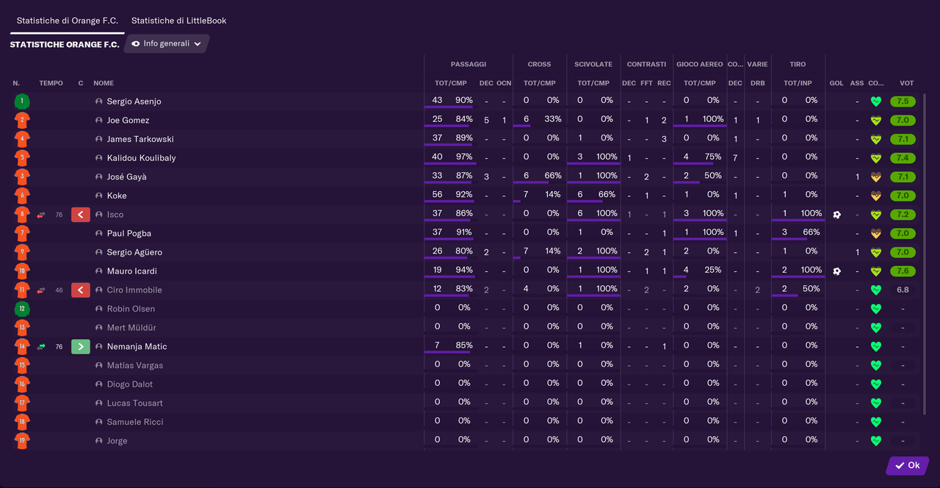Click Lucas Tousart's condition heart icon
Viewport: 940px width, 488px height.
point(875,403)
